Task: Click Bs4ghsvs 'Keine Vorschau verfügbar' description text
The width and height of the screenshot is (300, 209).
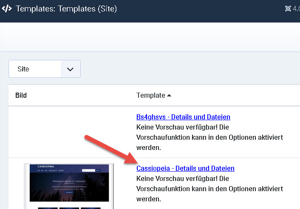Action: pyautogui.click(x=209, y=137)
